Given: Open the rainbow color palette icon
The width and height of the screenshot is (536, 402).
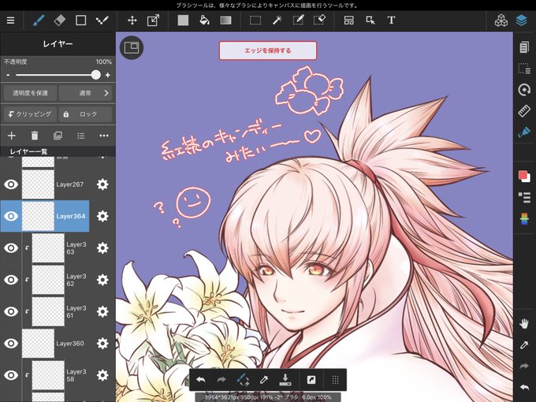Looking at the screenshot, I should (524, 219).
